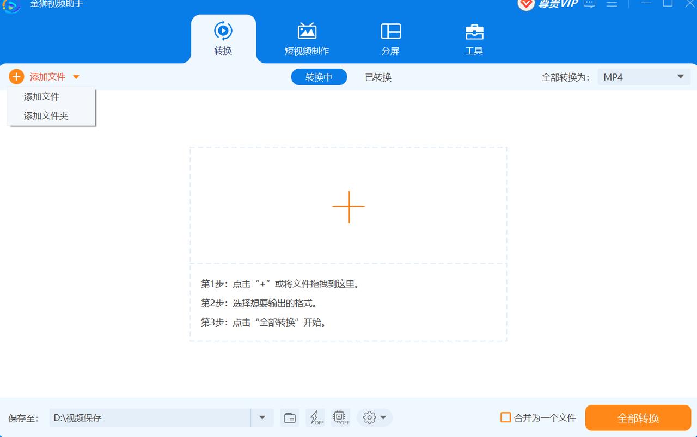Open the MP4 output format dropdown
This screenshot has height=437, width=697.
644,77
